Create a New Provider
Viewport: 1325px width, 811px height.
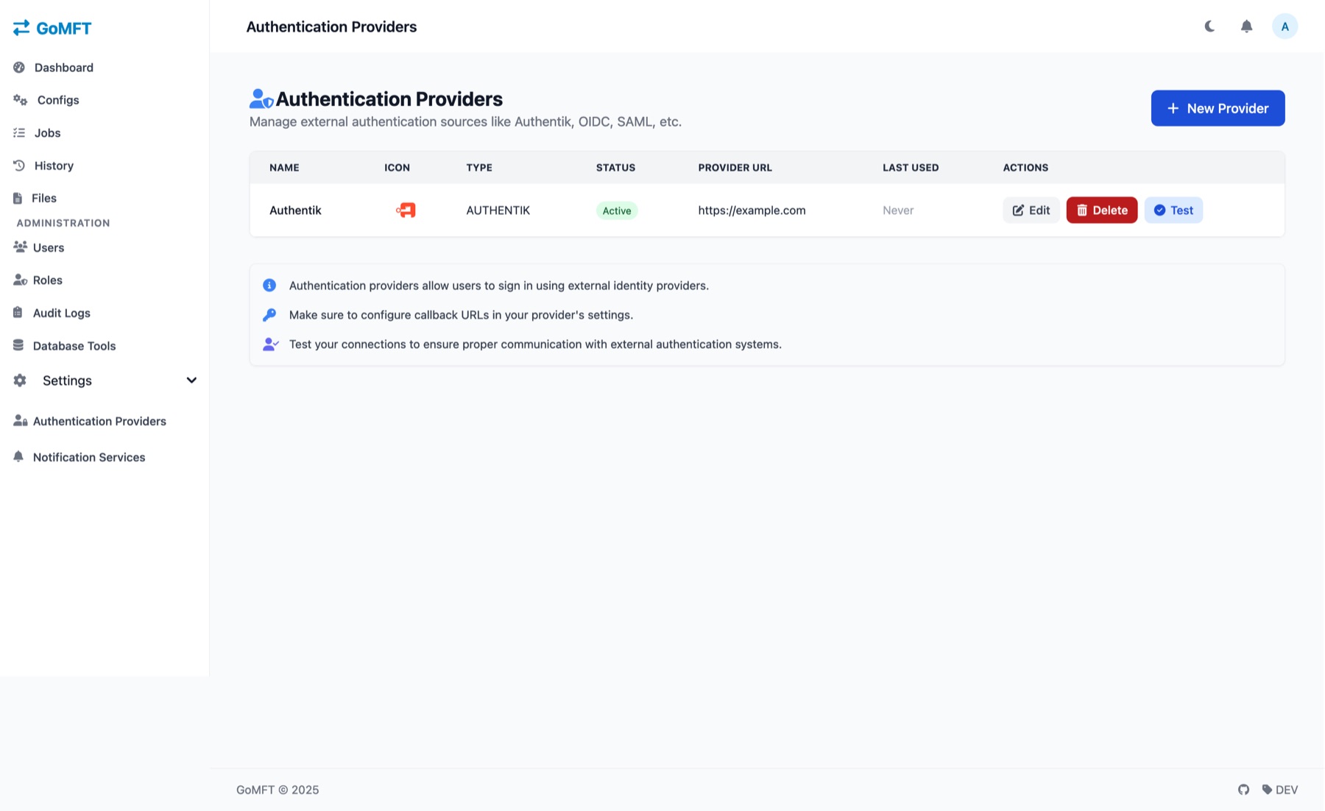click(x=1218, y=108)
